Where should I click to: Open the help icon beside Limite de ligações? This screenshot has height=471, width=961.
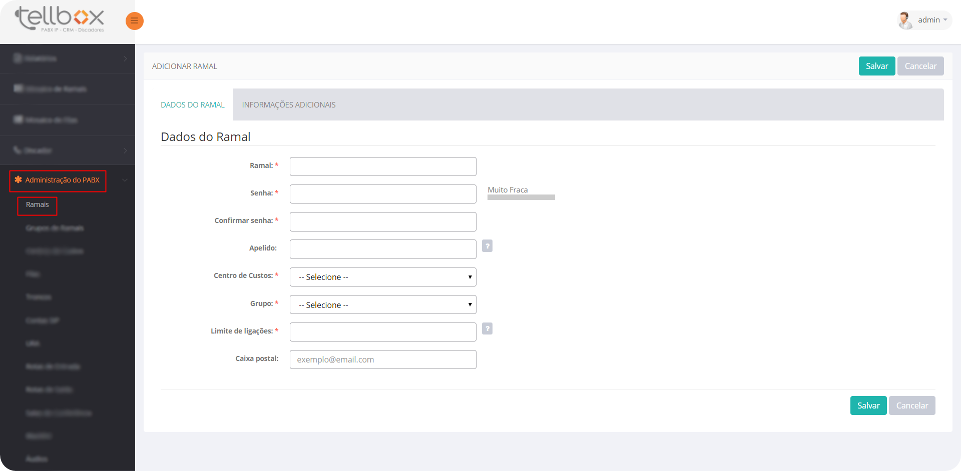click(x=487, y=328)
